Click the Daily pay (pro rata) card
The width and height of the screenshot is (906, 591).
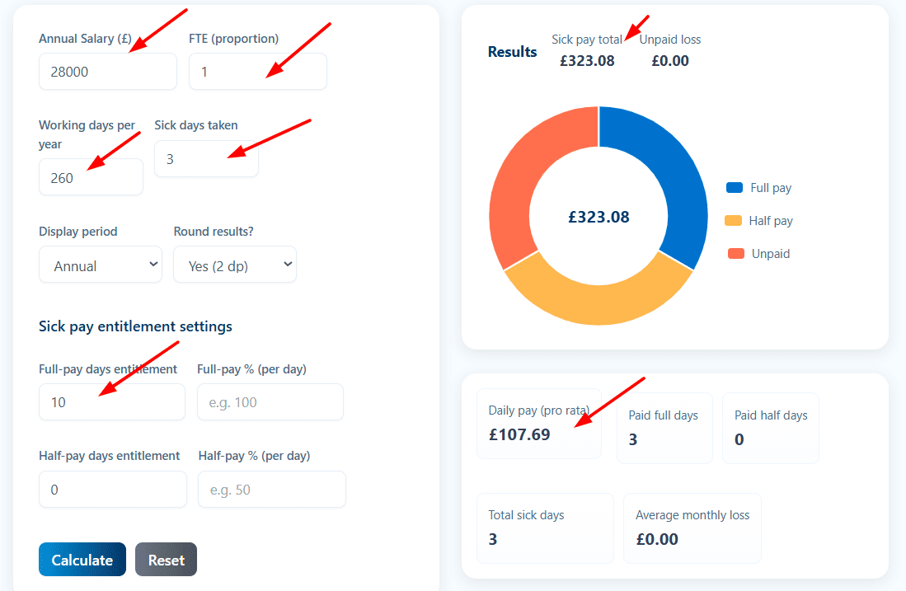pos(539,423)
